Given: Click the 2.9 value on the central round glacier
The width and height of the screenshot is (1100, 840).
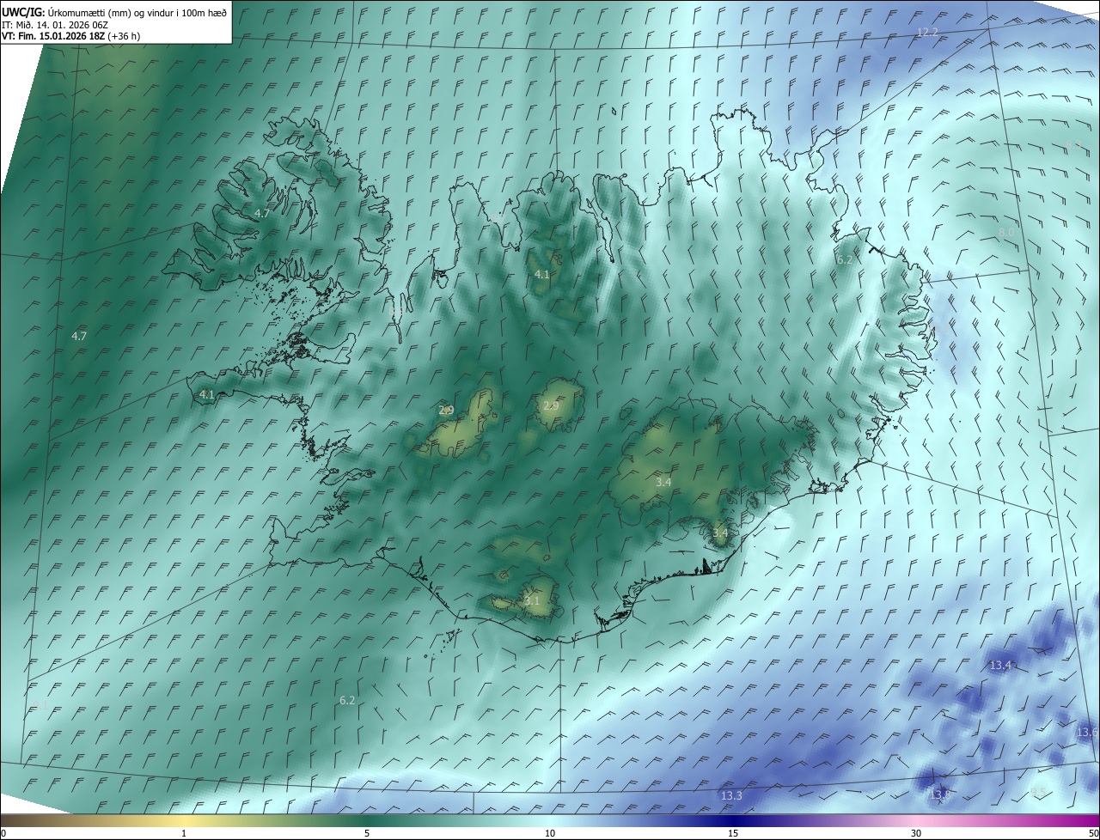Looking at the screenshot, I should pyautogui.click(x=550, y=405).
